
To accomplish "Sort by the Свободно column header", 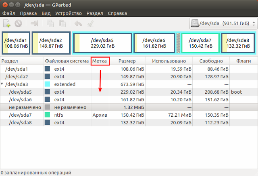I will pyautogui.click(x=211, y=61).
